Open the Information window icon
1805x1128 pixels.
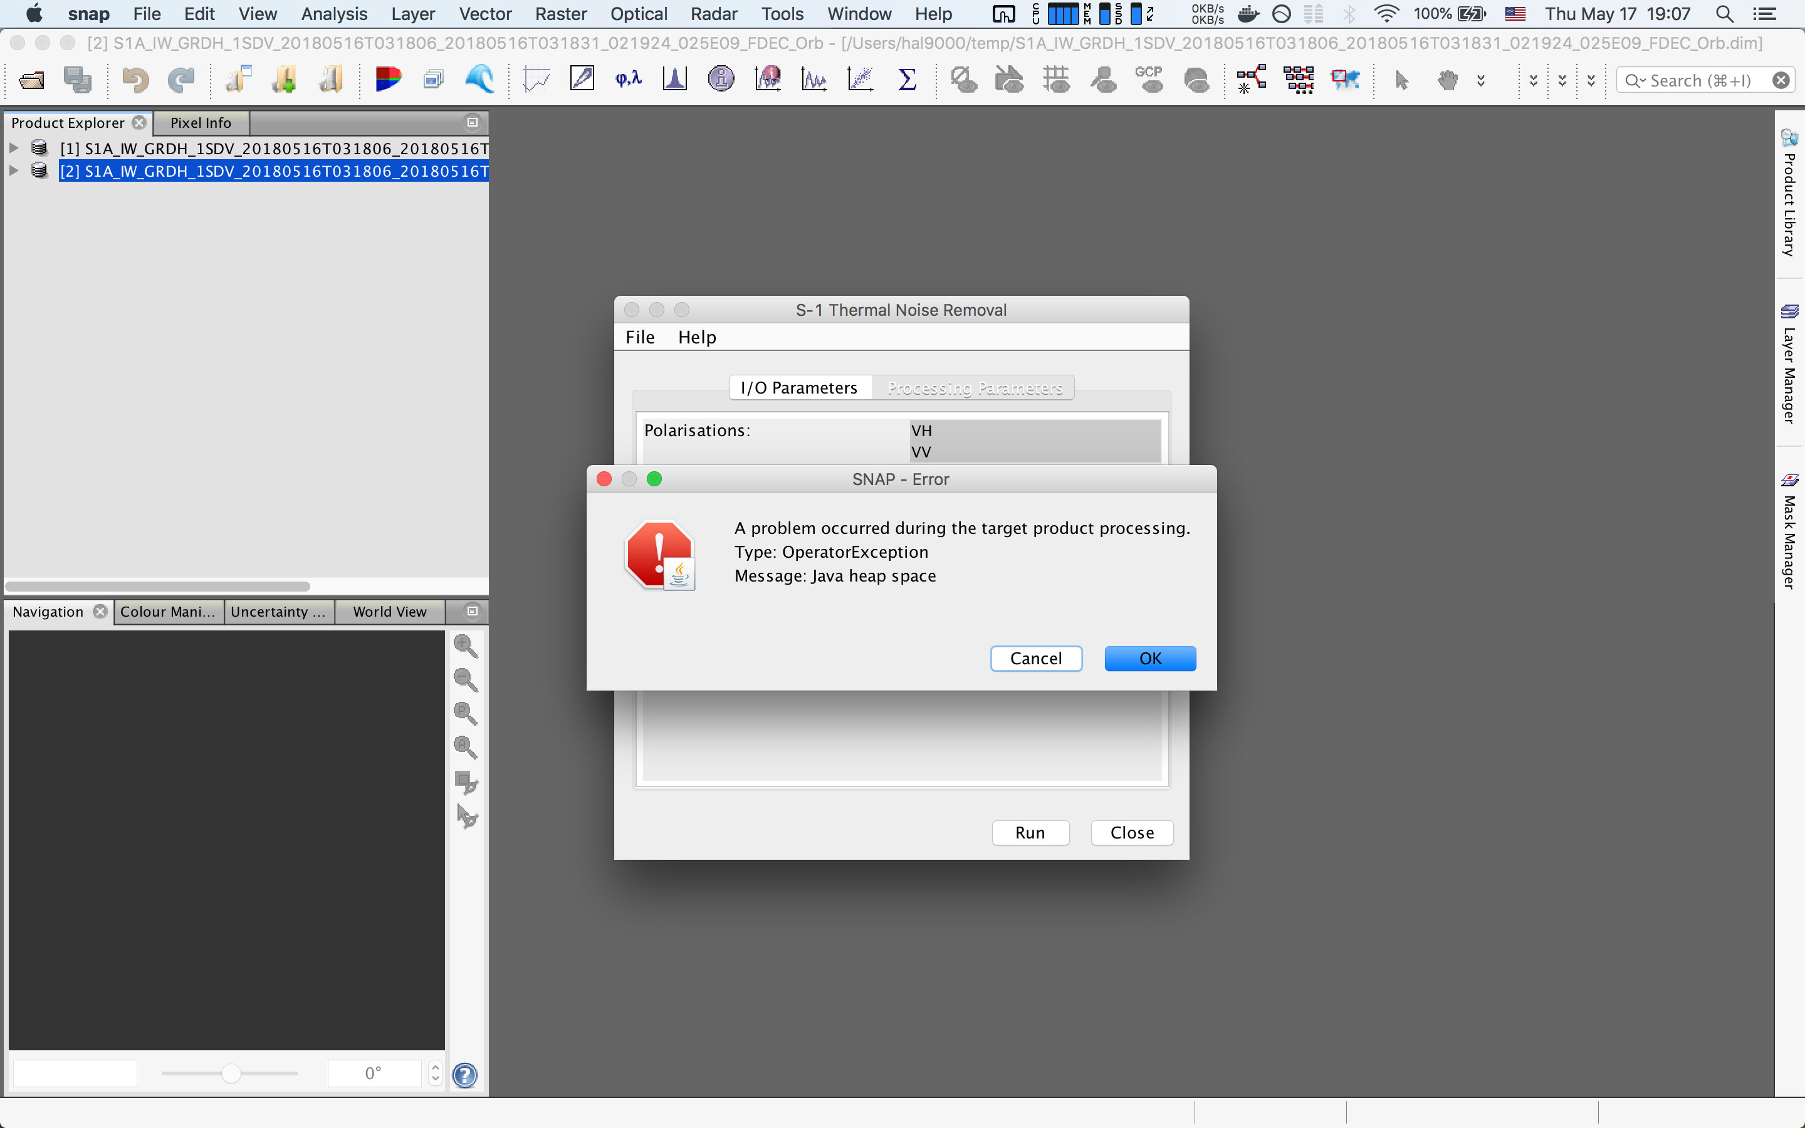click(x=721, y=79)
